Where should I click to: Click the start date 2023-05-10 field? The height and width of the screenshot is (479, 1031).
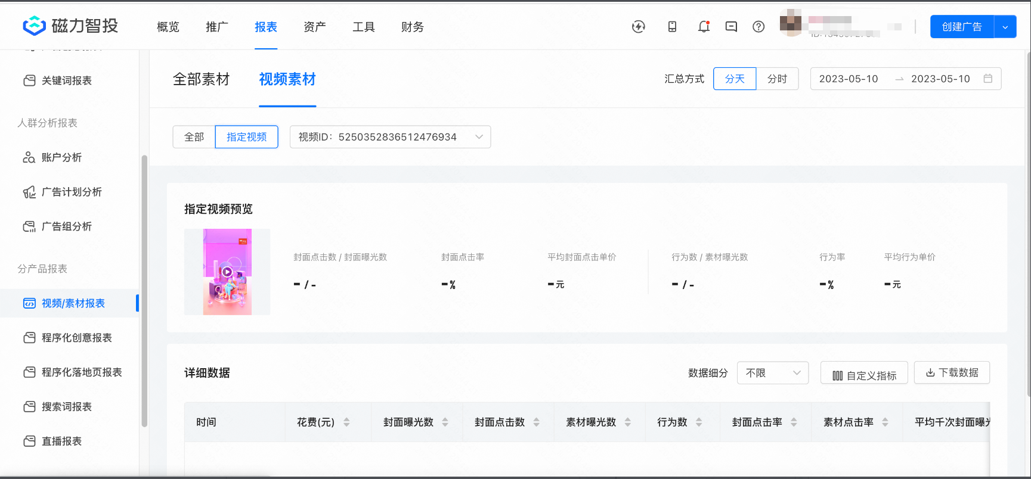click(849, 79)
